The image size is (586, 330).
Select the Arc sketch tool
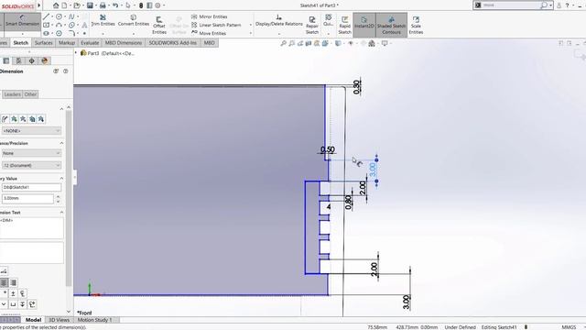(x=59, y=25)
